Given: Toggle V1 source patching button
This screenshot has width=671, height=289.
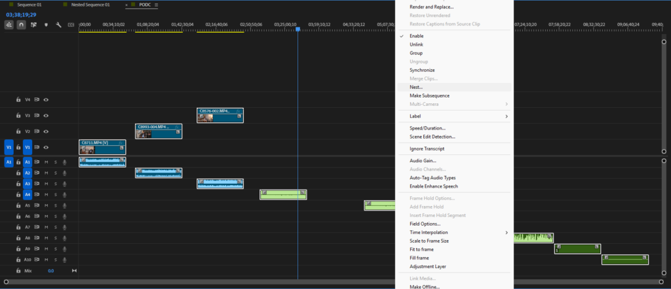Looking at the screenshot, I should tap(9, 147).
